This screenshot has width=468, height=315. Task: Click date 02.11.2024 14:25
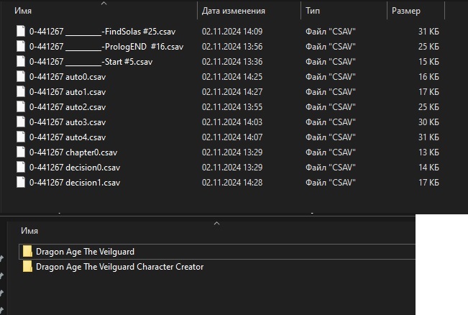click(232, 77)
